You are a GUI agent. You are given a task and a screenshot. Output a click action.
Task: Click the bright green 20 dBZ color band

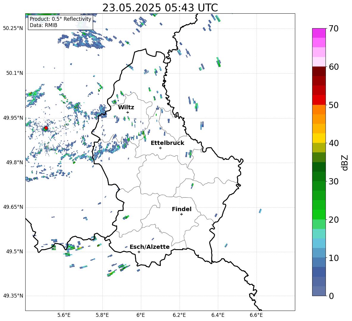[x=319, y=214]
